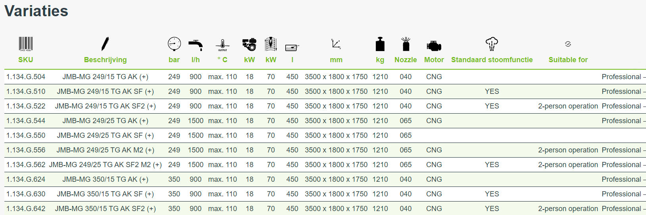Select SKU 1.134.G.544
The width and height of the screenshot is (646, 215).
(x=26, y=121)
